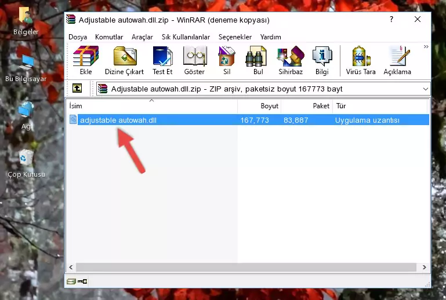The height and width of the screenshot is (300, 446).
Task: Click the Sil delete icon
Action: click(x=227, y=60)
